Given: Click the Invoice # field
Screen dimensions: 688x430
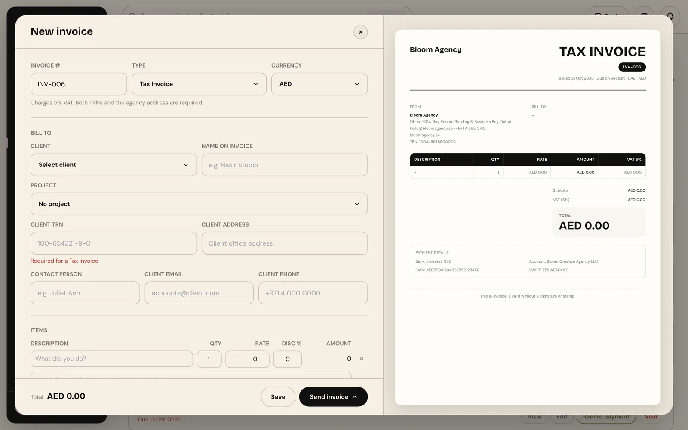Looking at the screenshot, I should pos(79,84).
